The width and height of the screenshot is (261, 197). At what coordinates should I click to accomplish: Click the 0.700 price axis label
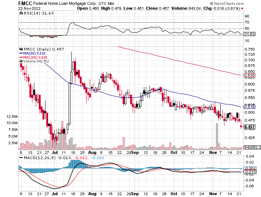coord(250,60)
